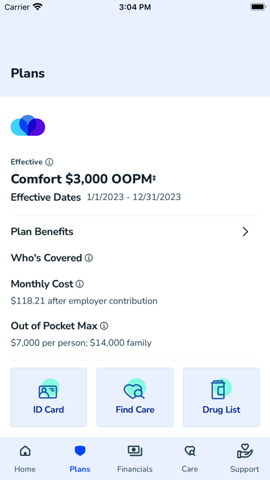Tap the Monthly Cost info icon
This screenshot has width=270, height=480.
click(79, 284)
